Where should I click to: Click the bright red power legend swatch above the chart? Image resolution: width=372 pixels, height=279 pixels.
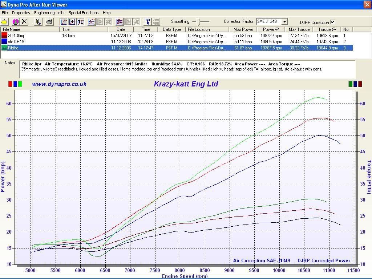[10, 84]
